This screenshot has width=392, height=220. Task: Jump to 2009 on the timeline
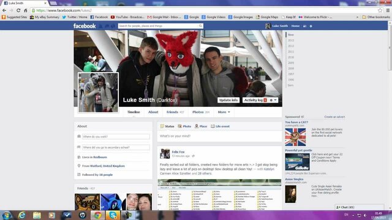pos(291,63)
